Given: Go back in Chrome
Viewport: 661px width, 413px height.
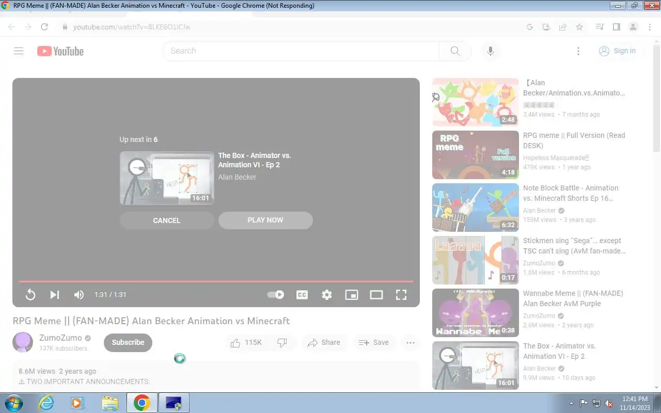Looking at the screenshot, I should click(11, 27).
